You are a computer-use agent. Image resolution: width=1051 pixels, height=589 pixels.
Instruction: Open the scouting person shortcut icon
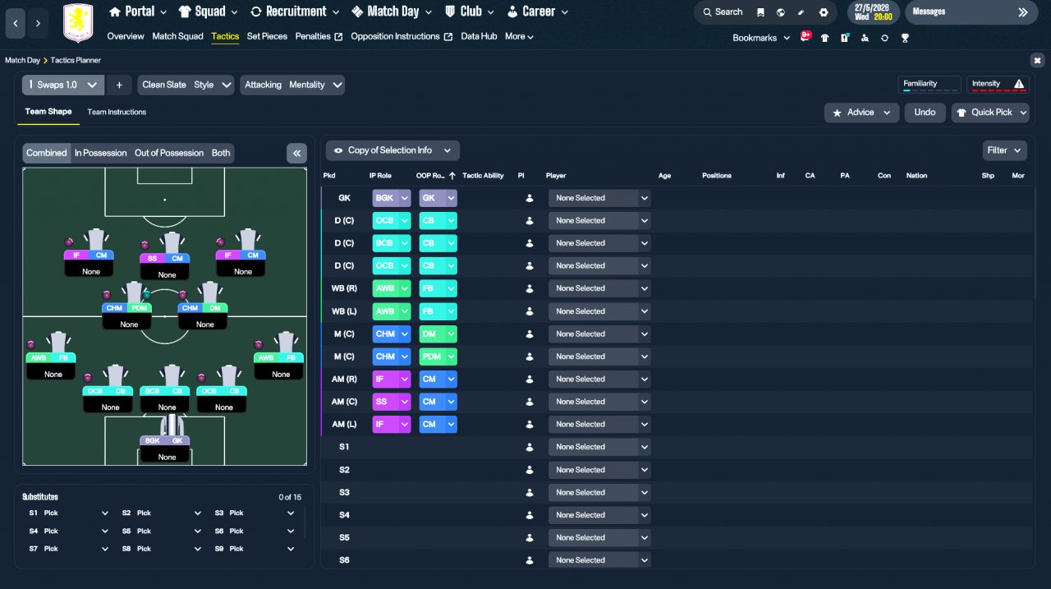tap(865, 38)
